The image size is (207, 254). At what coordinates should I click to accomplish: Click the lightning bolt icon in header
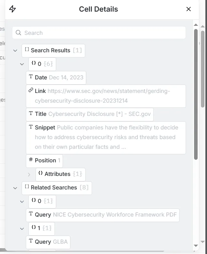(x=12, y=9)
